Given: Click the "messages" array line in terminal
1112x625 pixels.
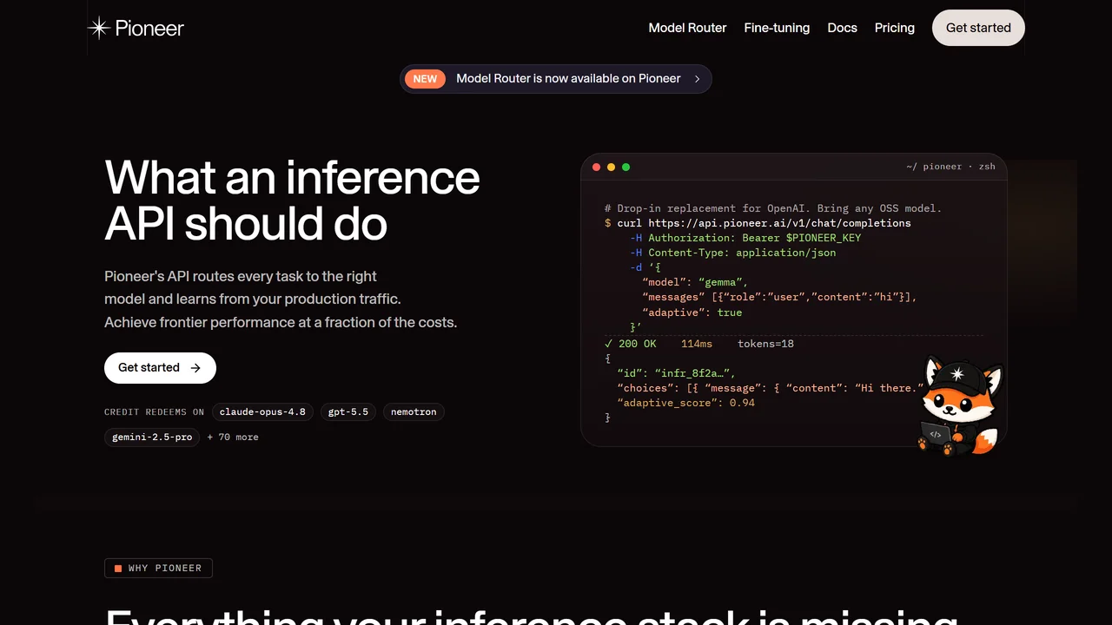Looking at the screenshot, I should [x=779, y=297].
